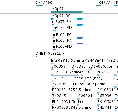Select the mRpS5-RA transcript feature
Image resolution: width=118 pixels, height=112 pixels.
pyautogui.click(x=68, y=25)
